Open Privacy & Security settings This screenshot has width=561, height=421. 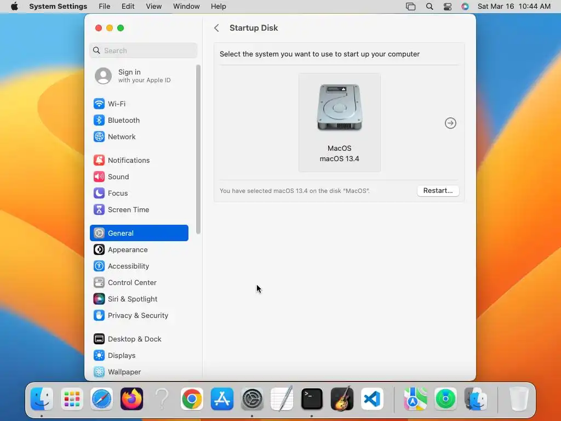pyautogui.click(x=139, y=316)
